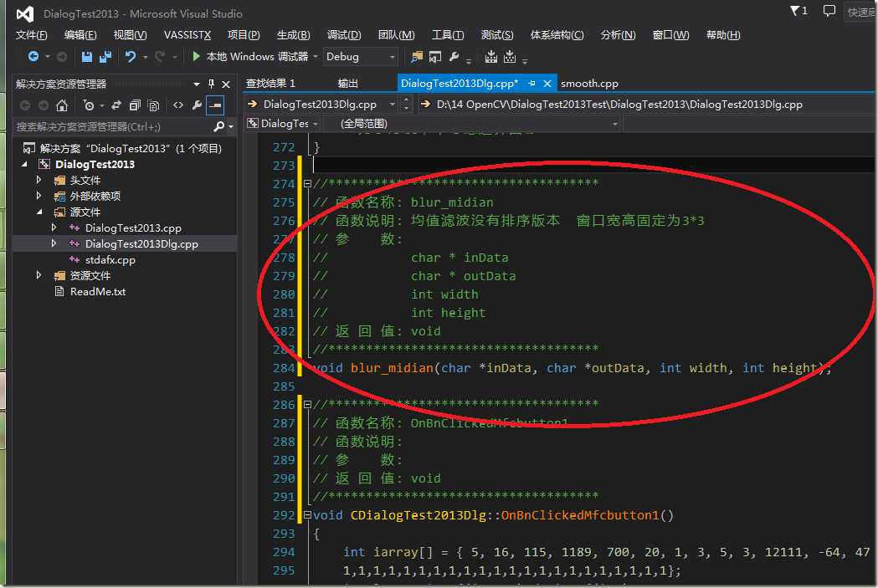This screenshot has height=588, width=878.
Task: Click the pin icon on DialogTest2013Dlg.cpp tab
Action: pos(532,84)
